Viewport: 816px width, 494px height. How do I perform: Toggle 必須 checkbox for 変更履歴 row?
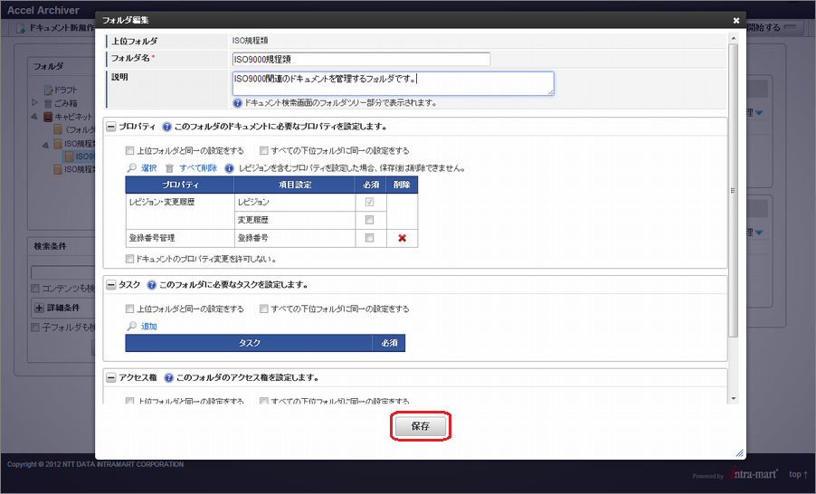(369, 220)
